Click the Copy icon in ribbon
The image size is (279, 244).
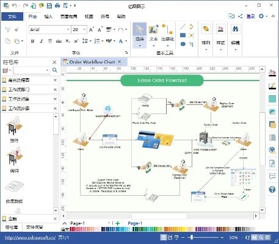pos(8,41)
